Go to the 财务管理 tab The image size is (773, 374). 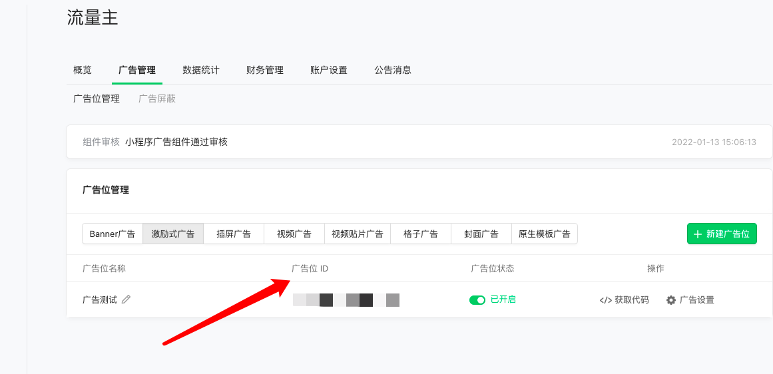(x=265, y=70)
